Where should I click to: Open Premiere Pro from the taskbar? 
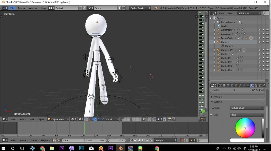coord(62,148)
